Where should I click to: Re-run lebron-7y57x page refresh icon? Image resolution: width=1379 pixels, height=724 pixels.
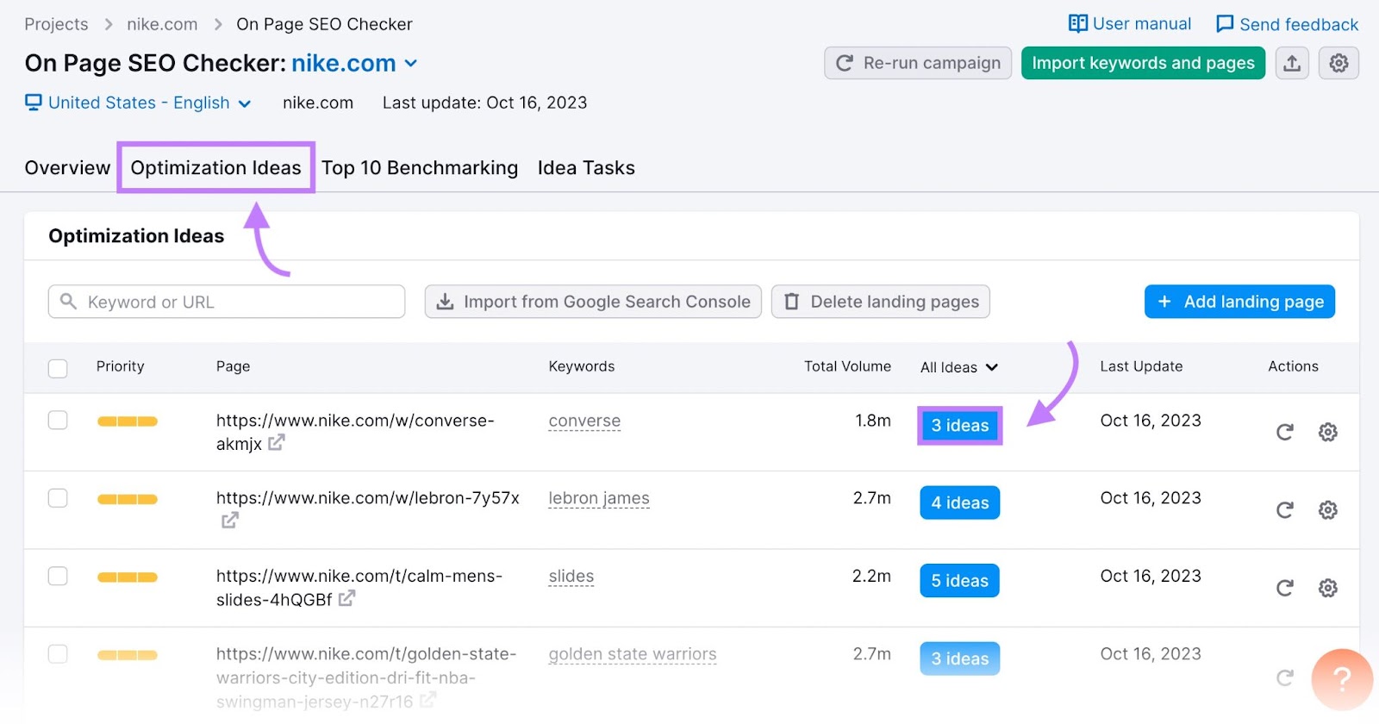[x=1284, y=510]
